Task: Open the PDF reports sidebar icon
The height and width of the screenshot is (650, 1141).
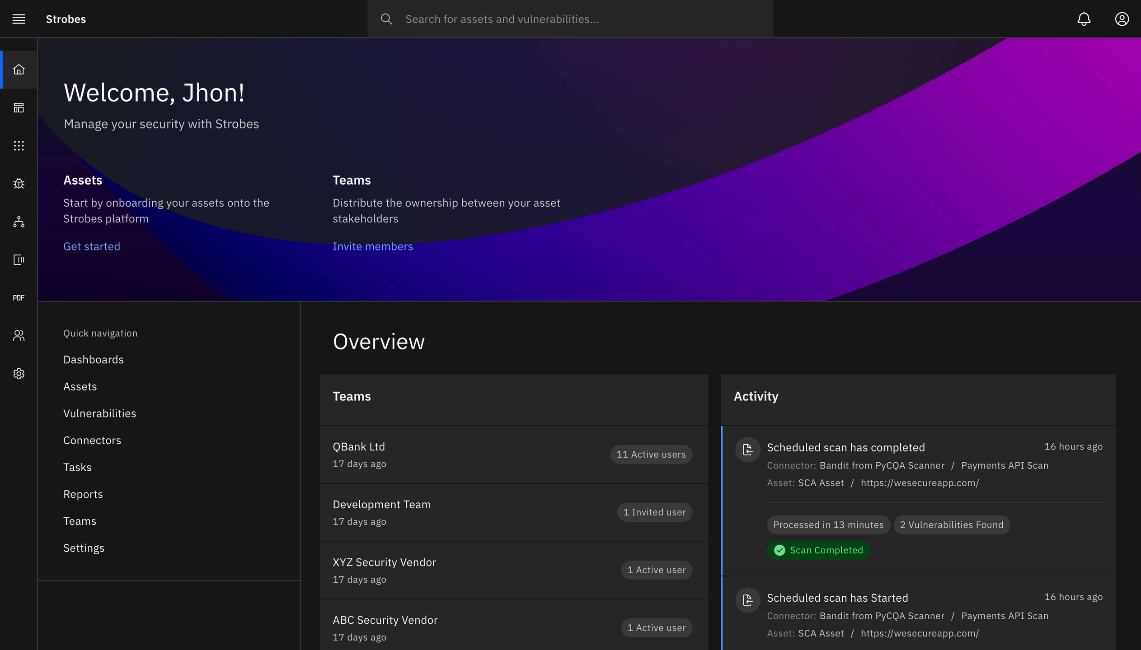Action: click(x=19, y=297)
